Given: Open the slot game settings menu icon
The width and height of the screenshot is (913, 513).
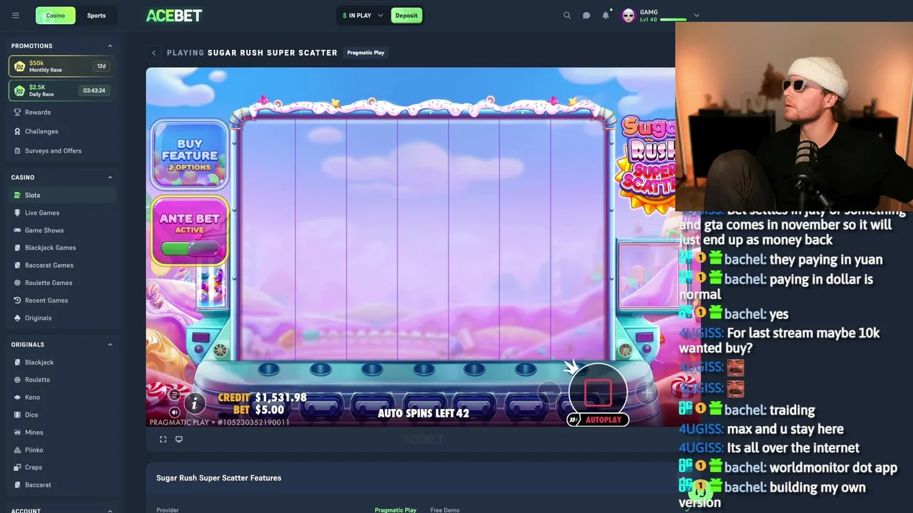Looking at the screenshot, I should point(174,394).
